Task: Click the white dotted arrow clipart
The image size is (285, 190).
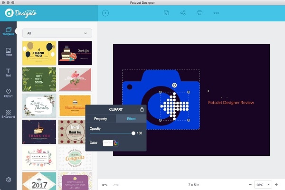Action: [174, 106]
